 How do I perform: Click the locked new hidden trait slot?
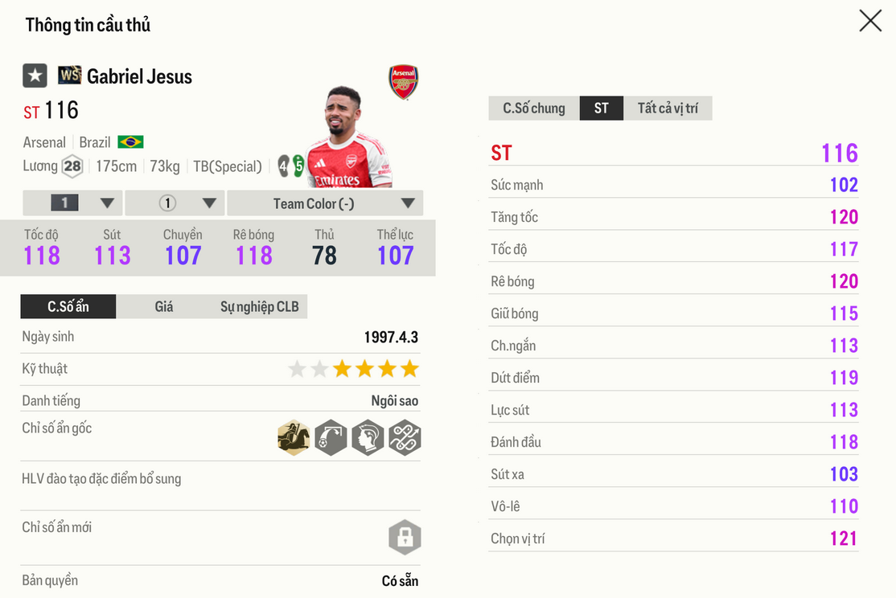[x=405, y=537]
